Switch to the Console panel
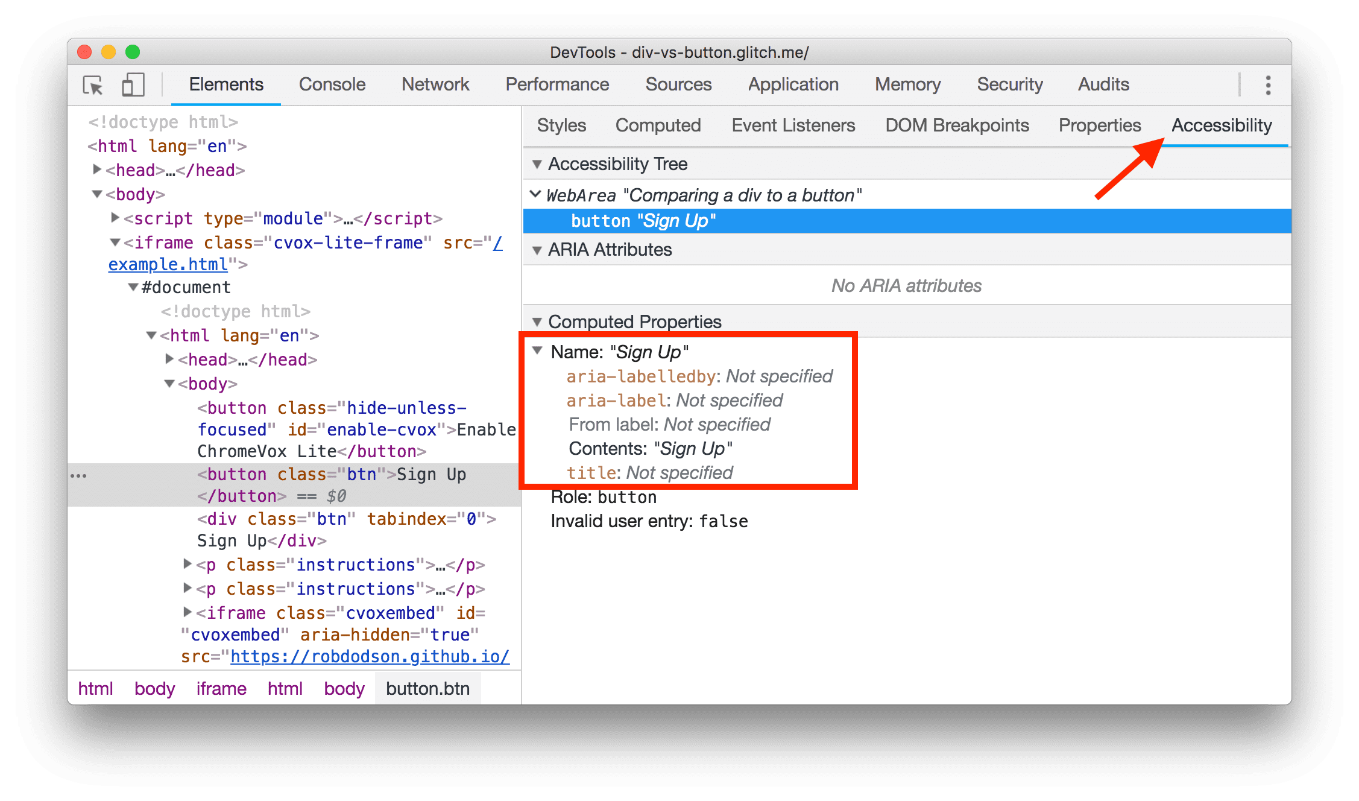 tap(332, 84)
